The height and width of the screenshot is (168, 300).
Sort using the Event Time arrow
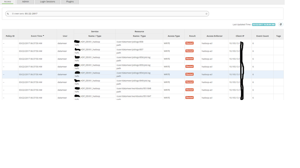pos(43,36)
